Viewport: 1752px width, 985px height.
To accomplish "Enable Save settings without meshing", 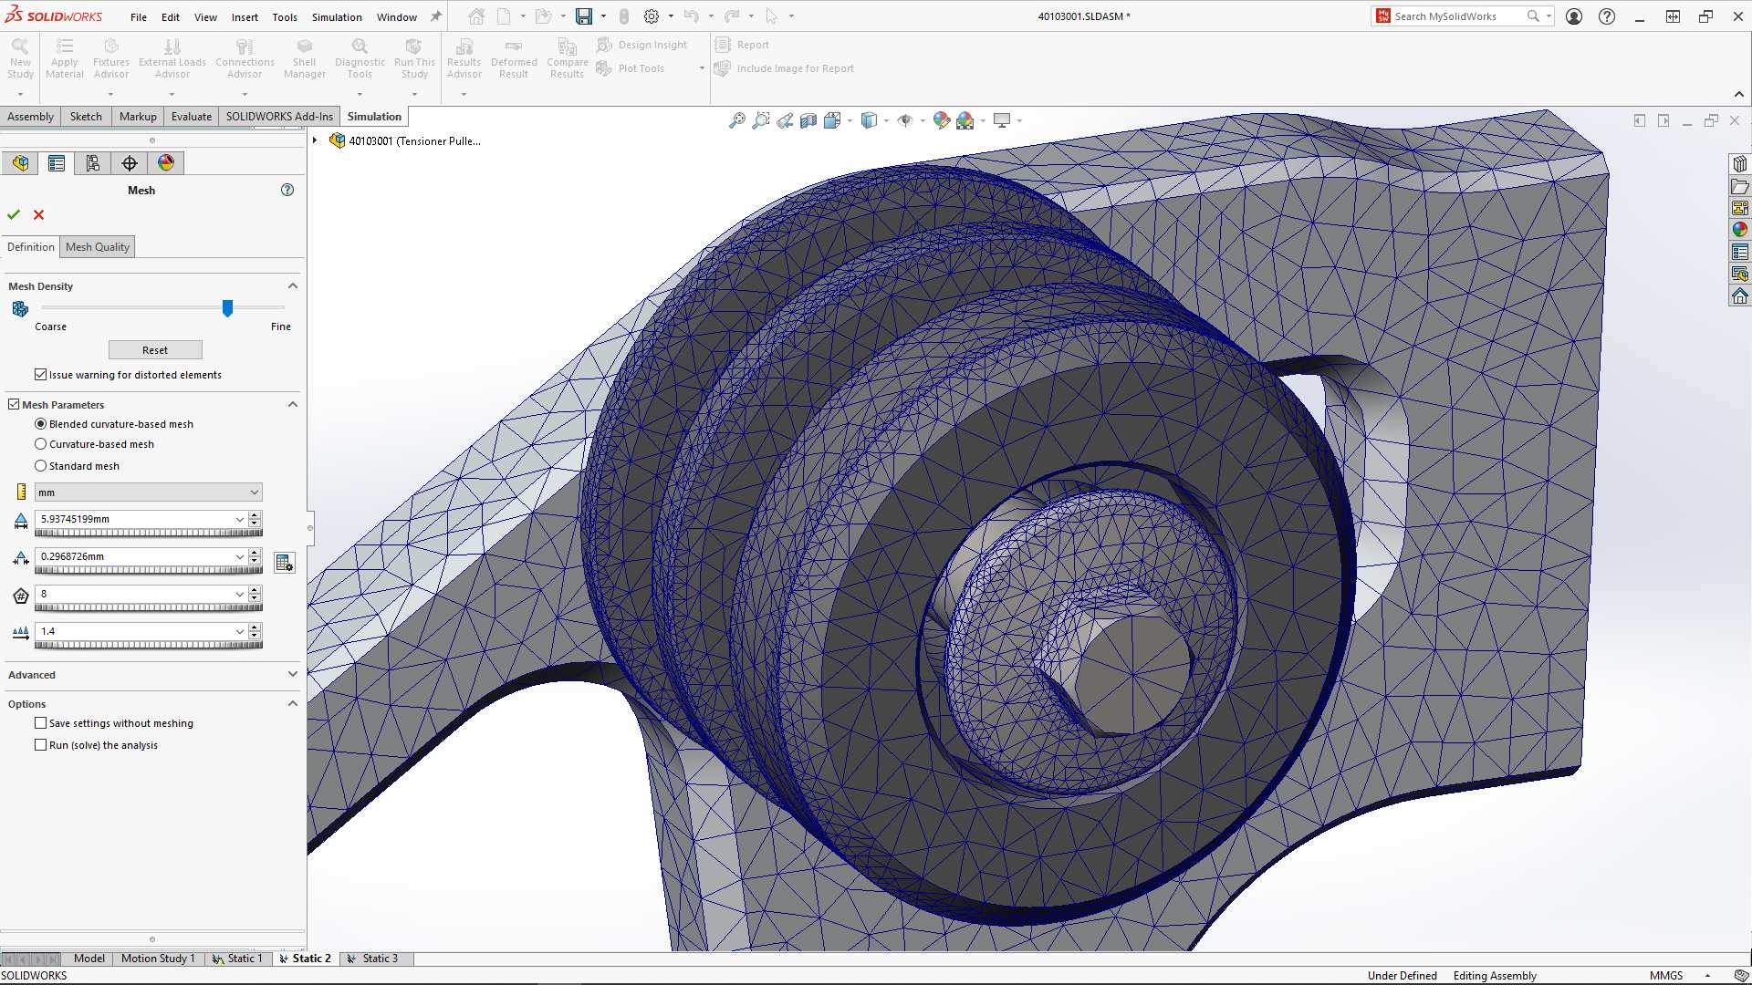I will pyautogui.click(x=40, y=721).
